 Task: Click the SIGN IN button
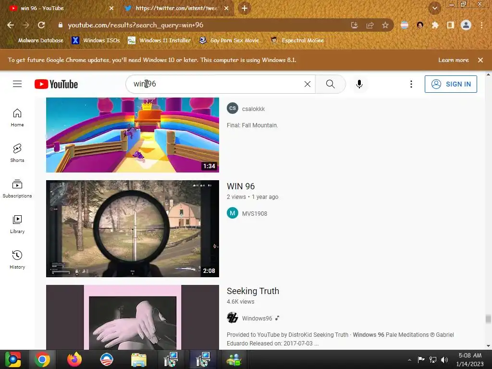click(451, 84)
